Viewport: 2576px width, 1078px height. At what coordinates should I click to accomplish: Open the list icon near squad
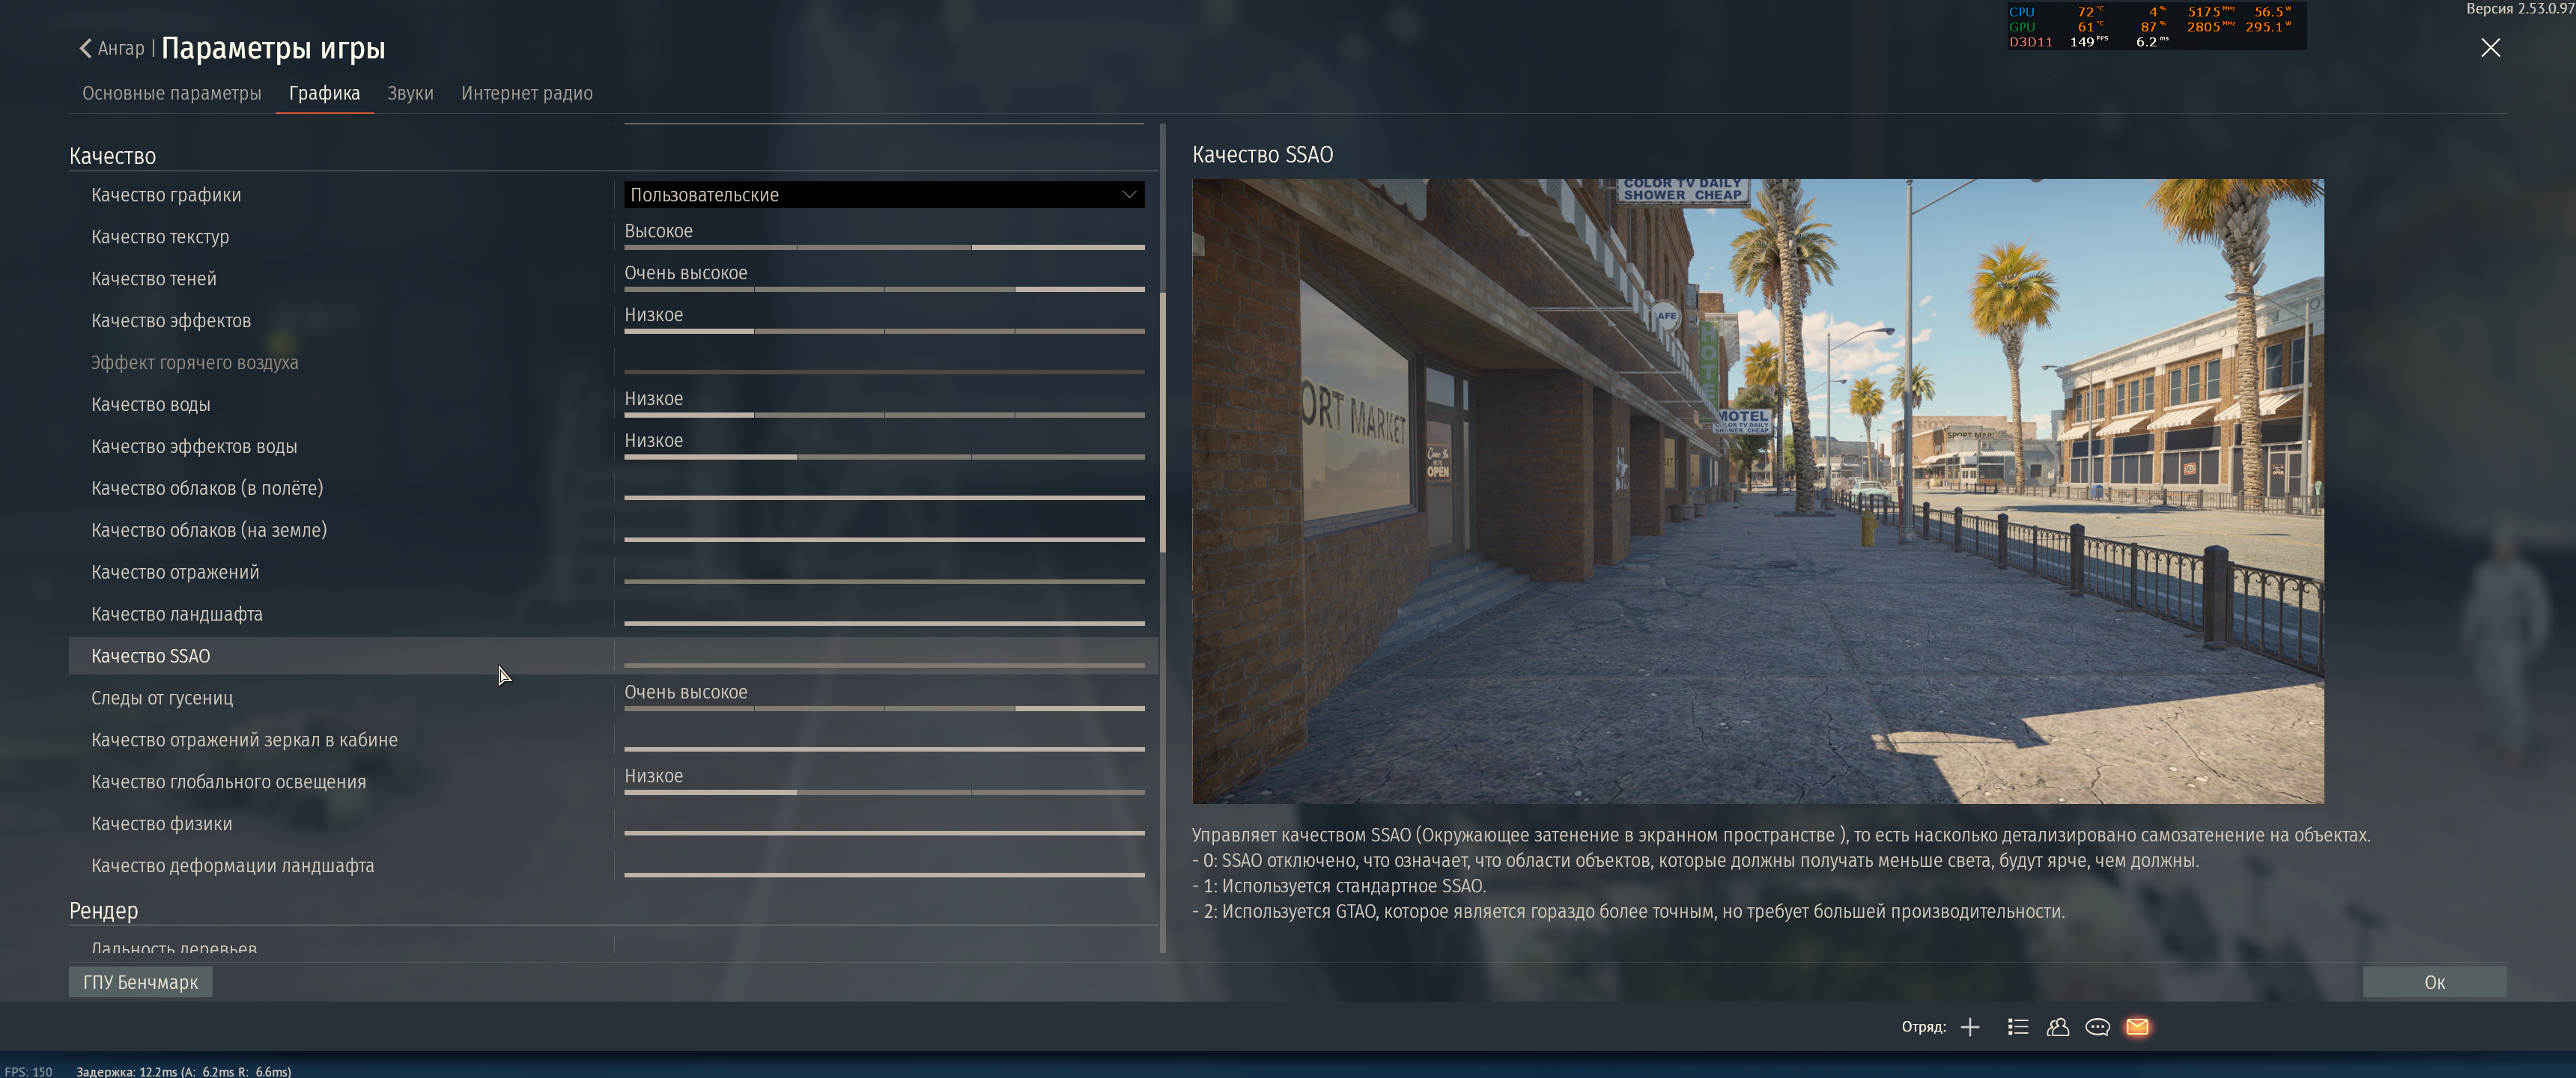pos(2018,1027)
